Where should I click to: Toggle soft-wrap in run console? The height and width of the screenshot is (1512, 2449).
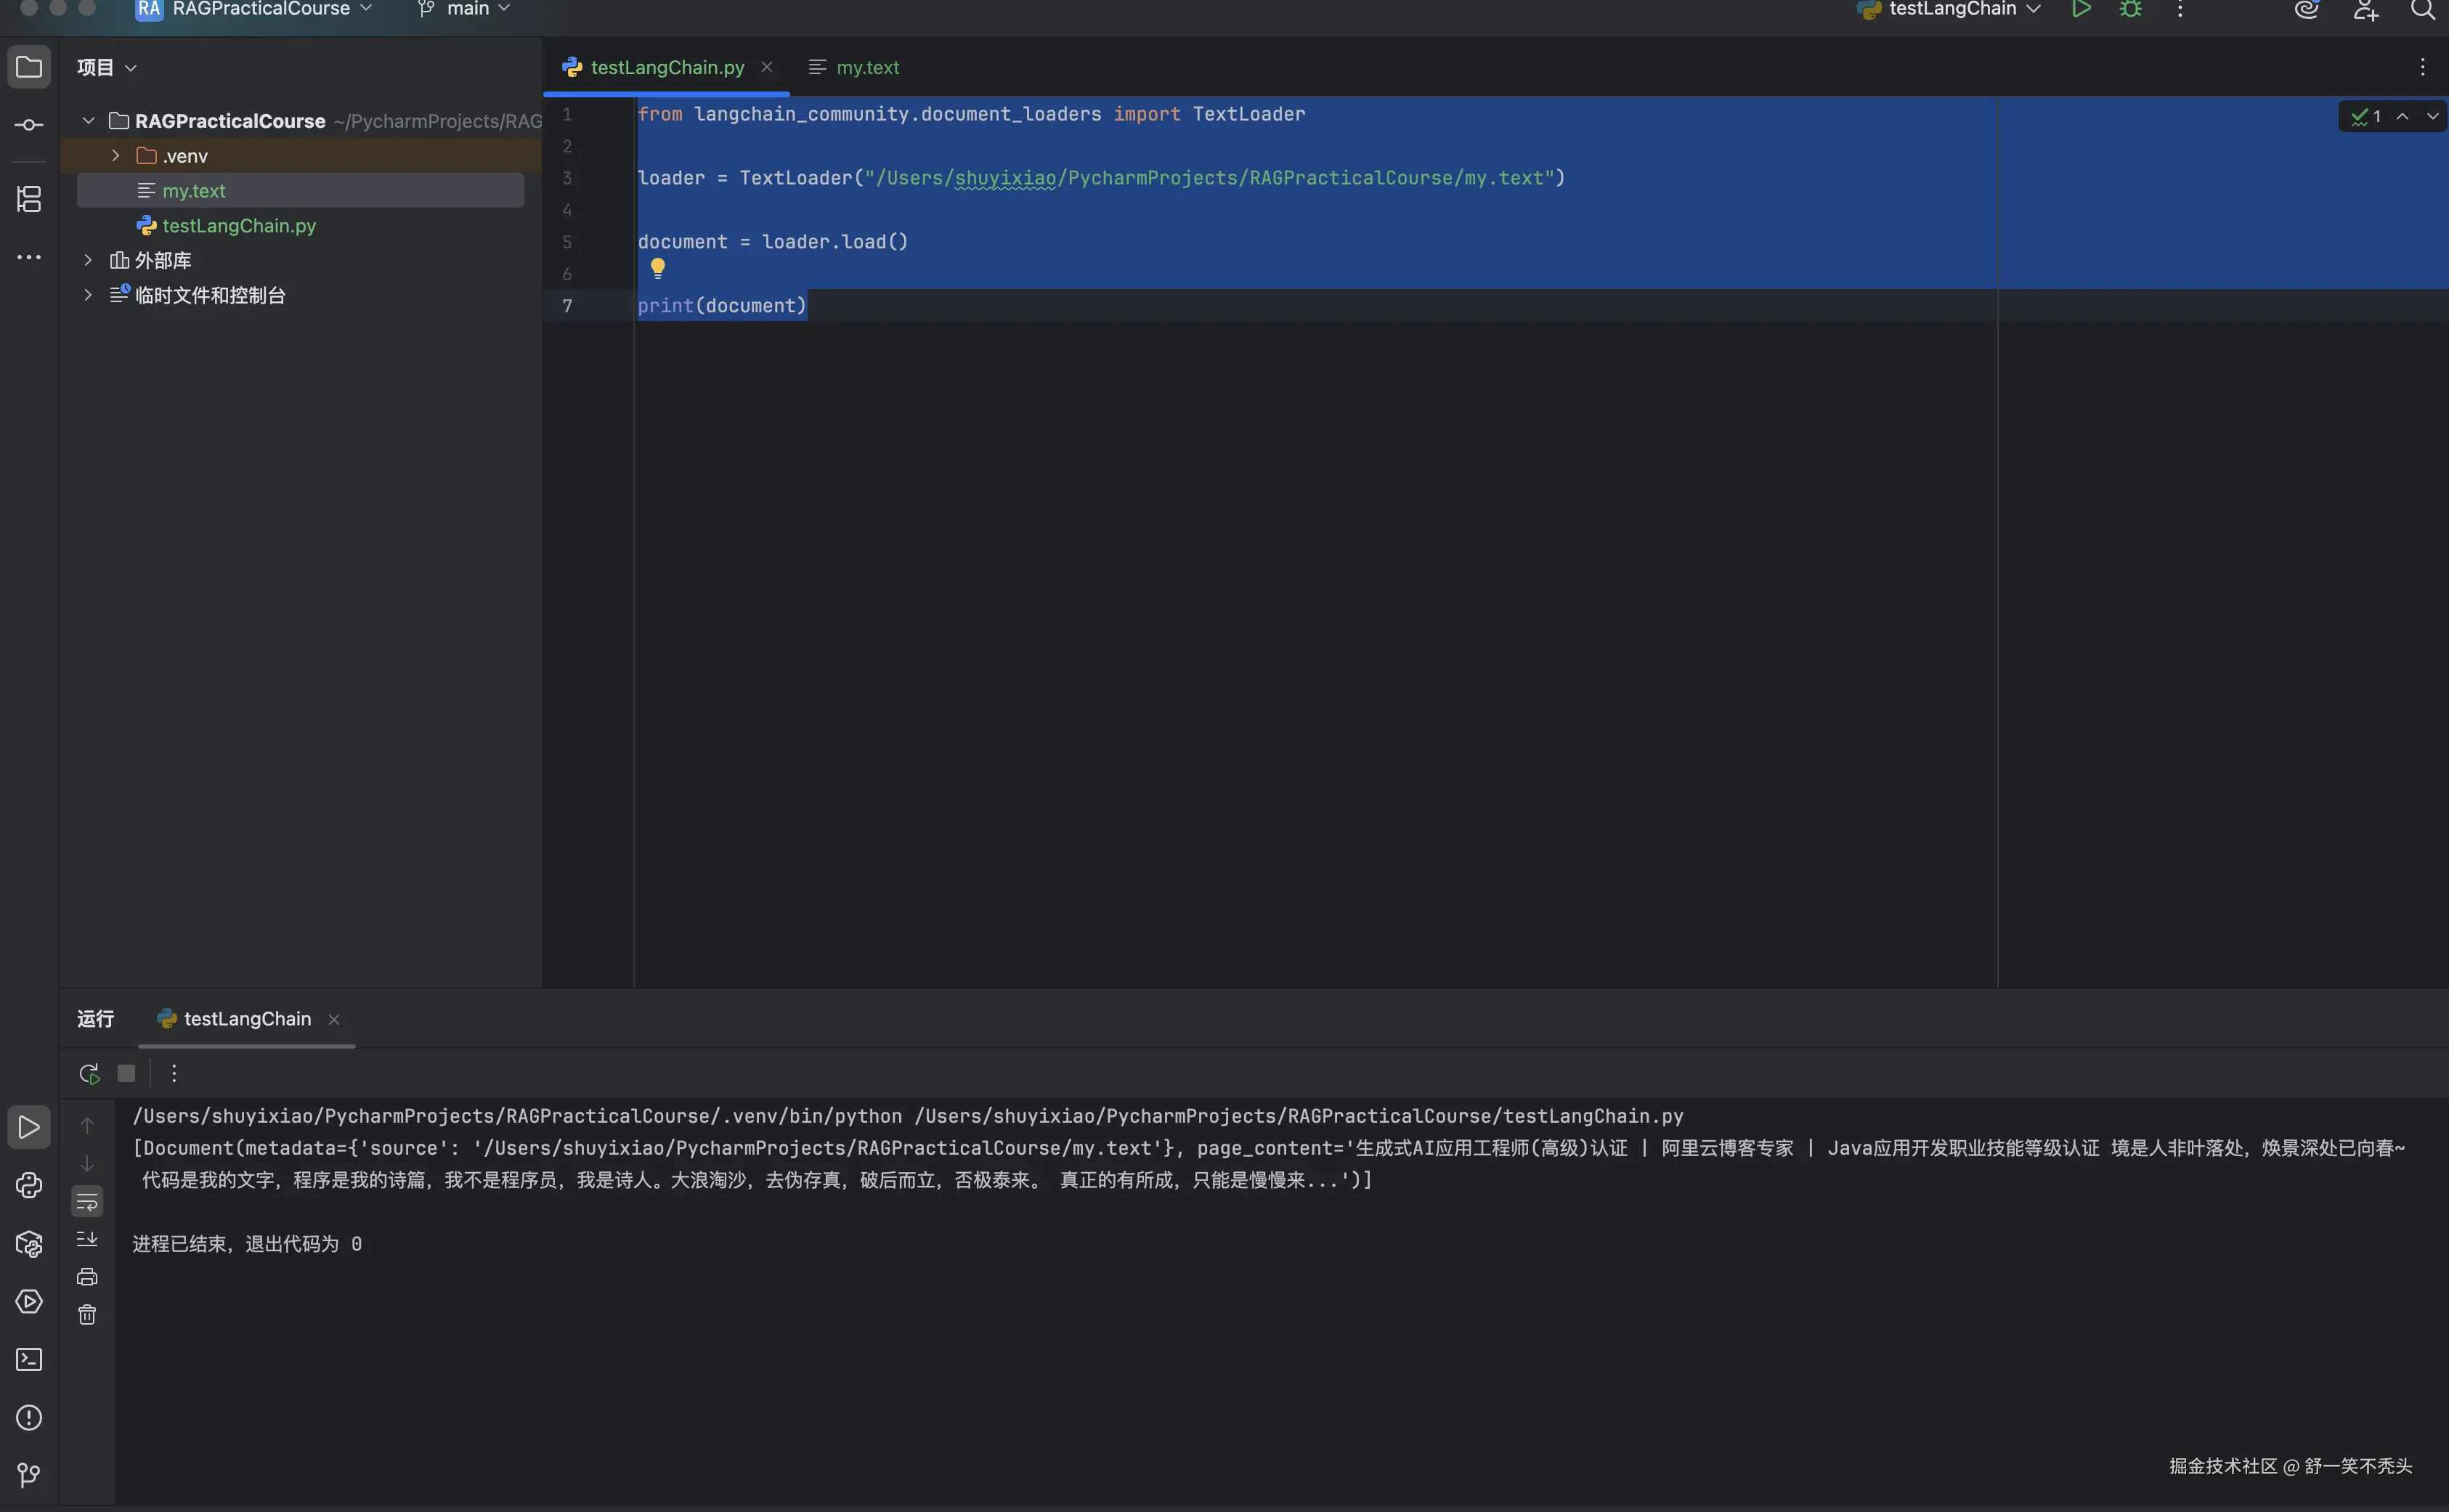87,1201
